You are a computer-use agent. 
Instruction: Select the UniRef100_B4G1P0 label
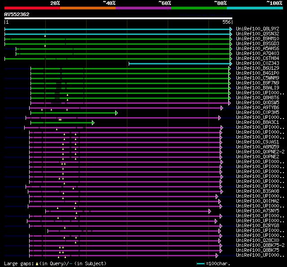[257, 73]
